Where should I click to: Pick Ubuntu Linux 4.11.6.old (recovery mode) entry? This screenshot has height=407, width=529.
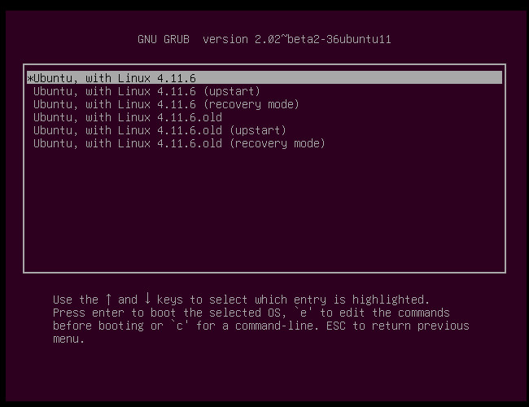[179, 143]
